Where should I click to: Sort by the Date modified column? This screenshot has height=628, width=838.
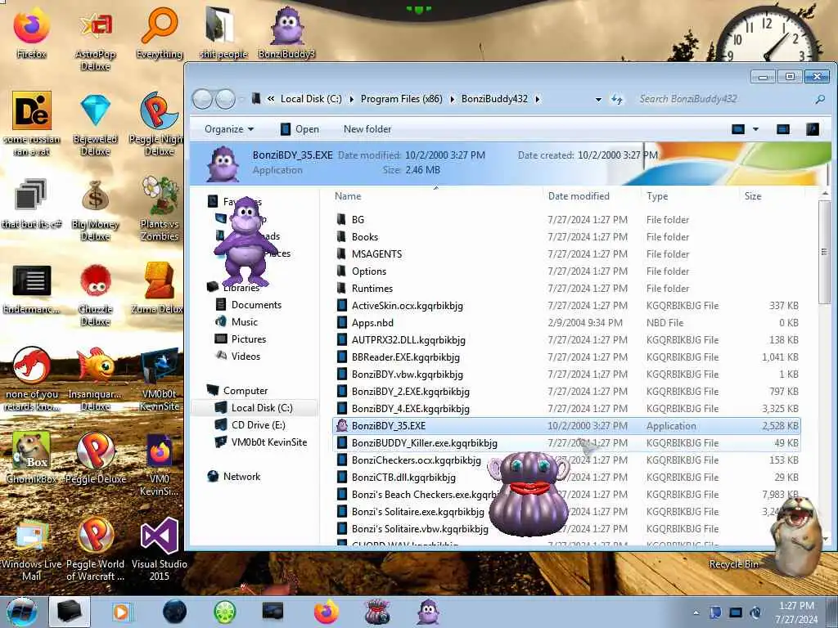pyautogui.click(x=579, y=196)
